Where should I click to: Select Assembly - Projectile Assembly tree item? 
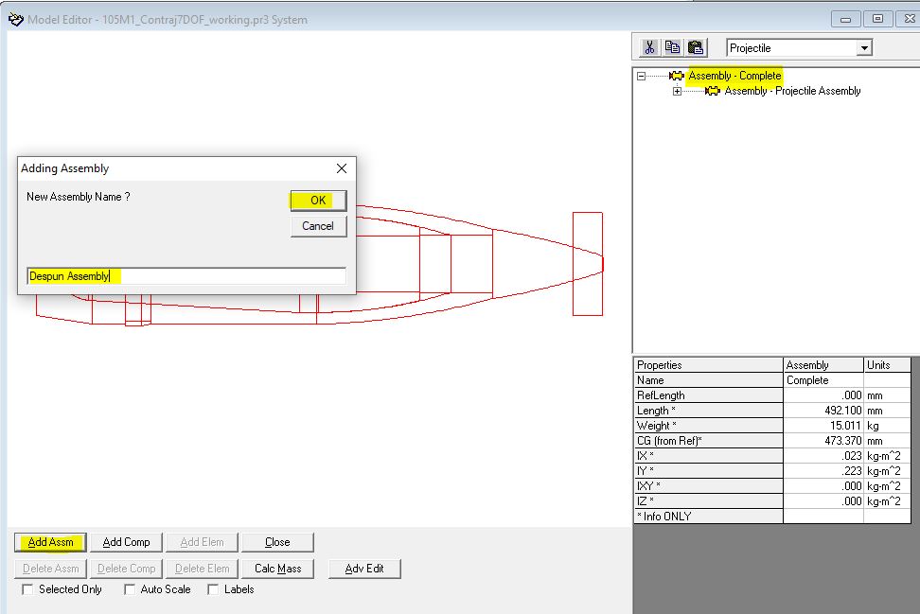pos(792,91)
